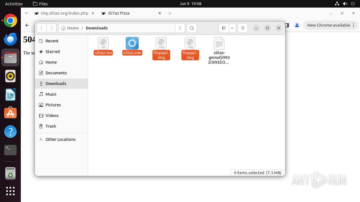Switch Files to list view
Screen dimensions: 360x202
pyautogui.click(x=224, y=28)
